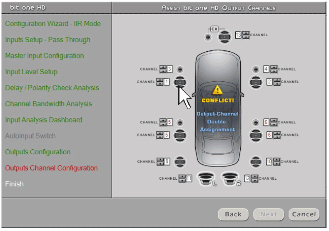
Task: Raise rear left channel 9 stepper
Action: 160,160
